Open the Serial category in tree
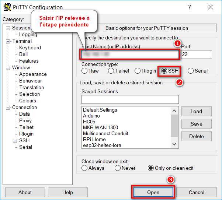 pos(25,147)
